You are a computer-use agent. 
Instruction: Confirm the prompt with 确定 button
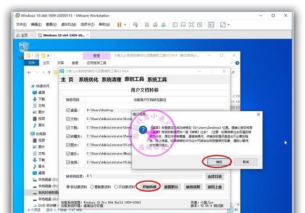219,162
